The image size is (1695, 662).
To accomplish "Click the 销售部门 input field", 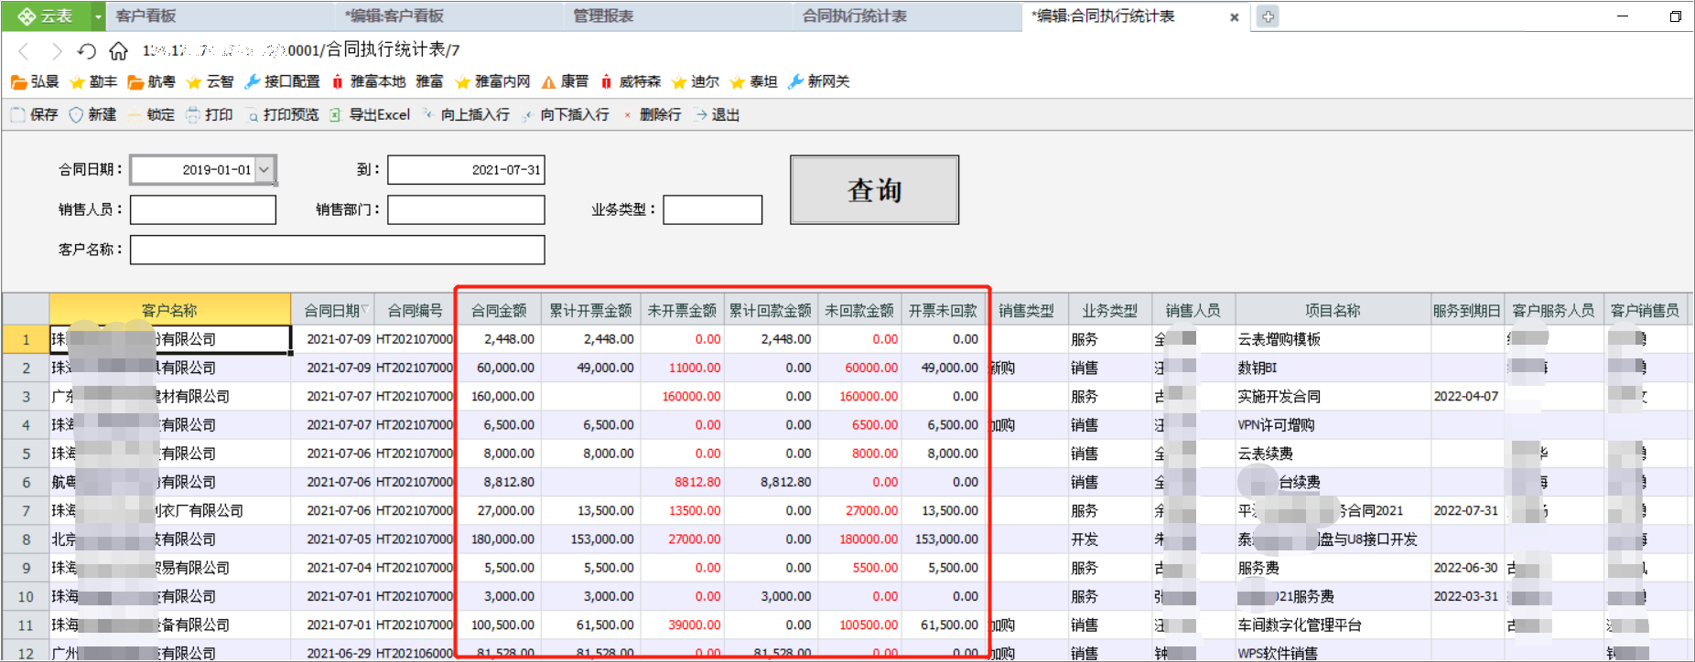I will pos(466,209).
